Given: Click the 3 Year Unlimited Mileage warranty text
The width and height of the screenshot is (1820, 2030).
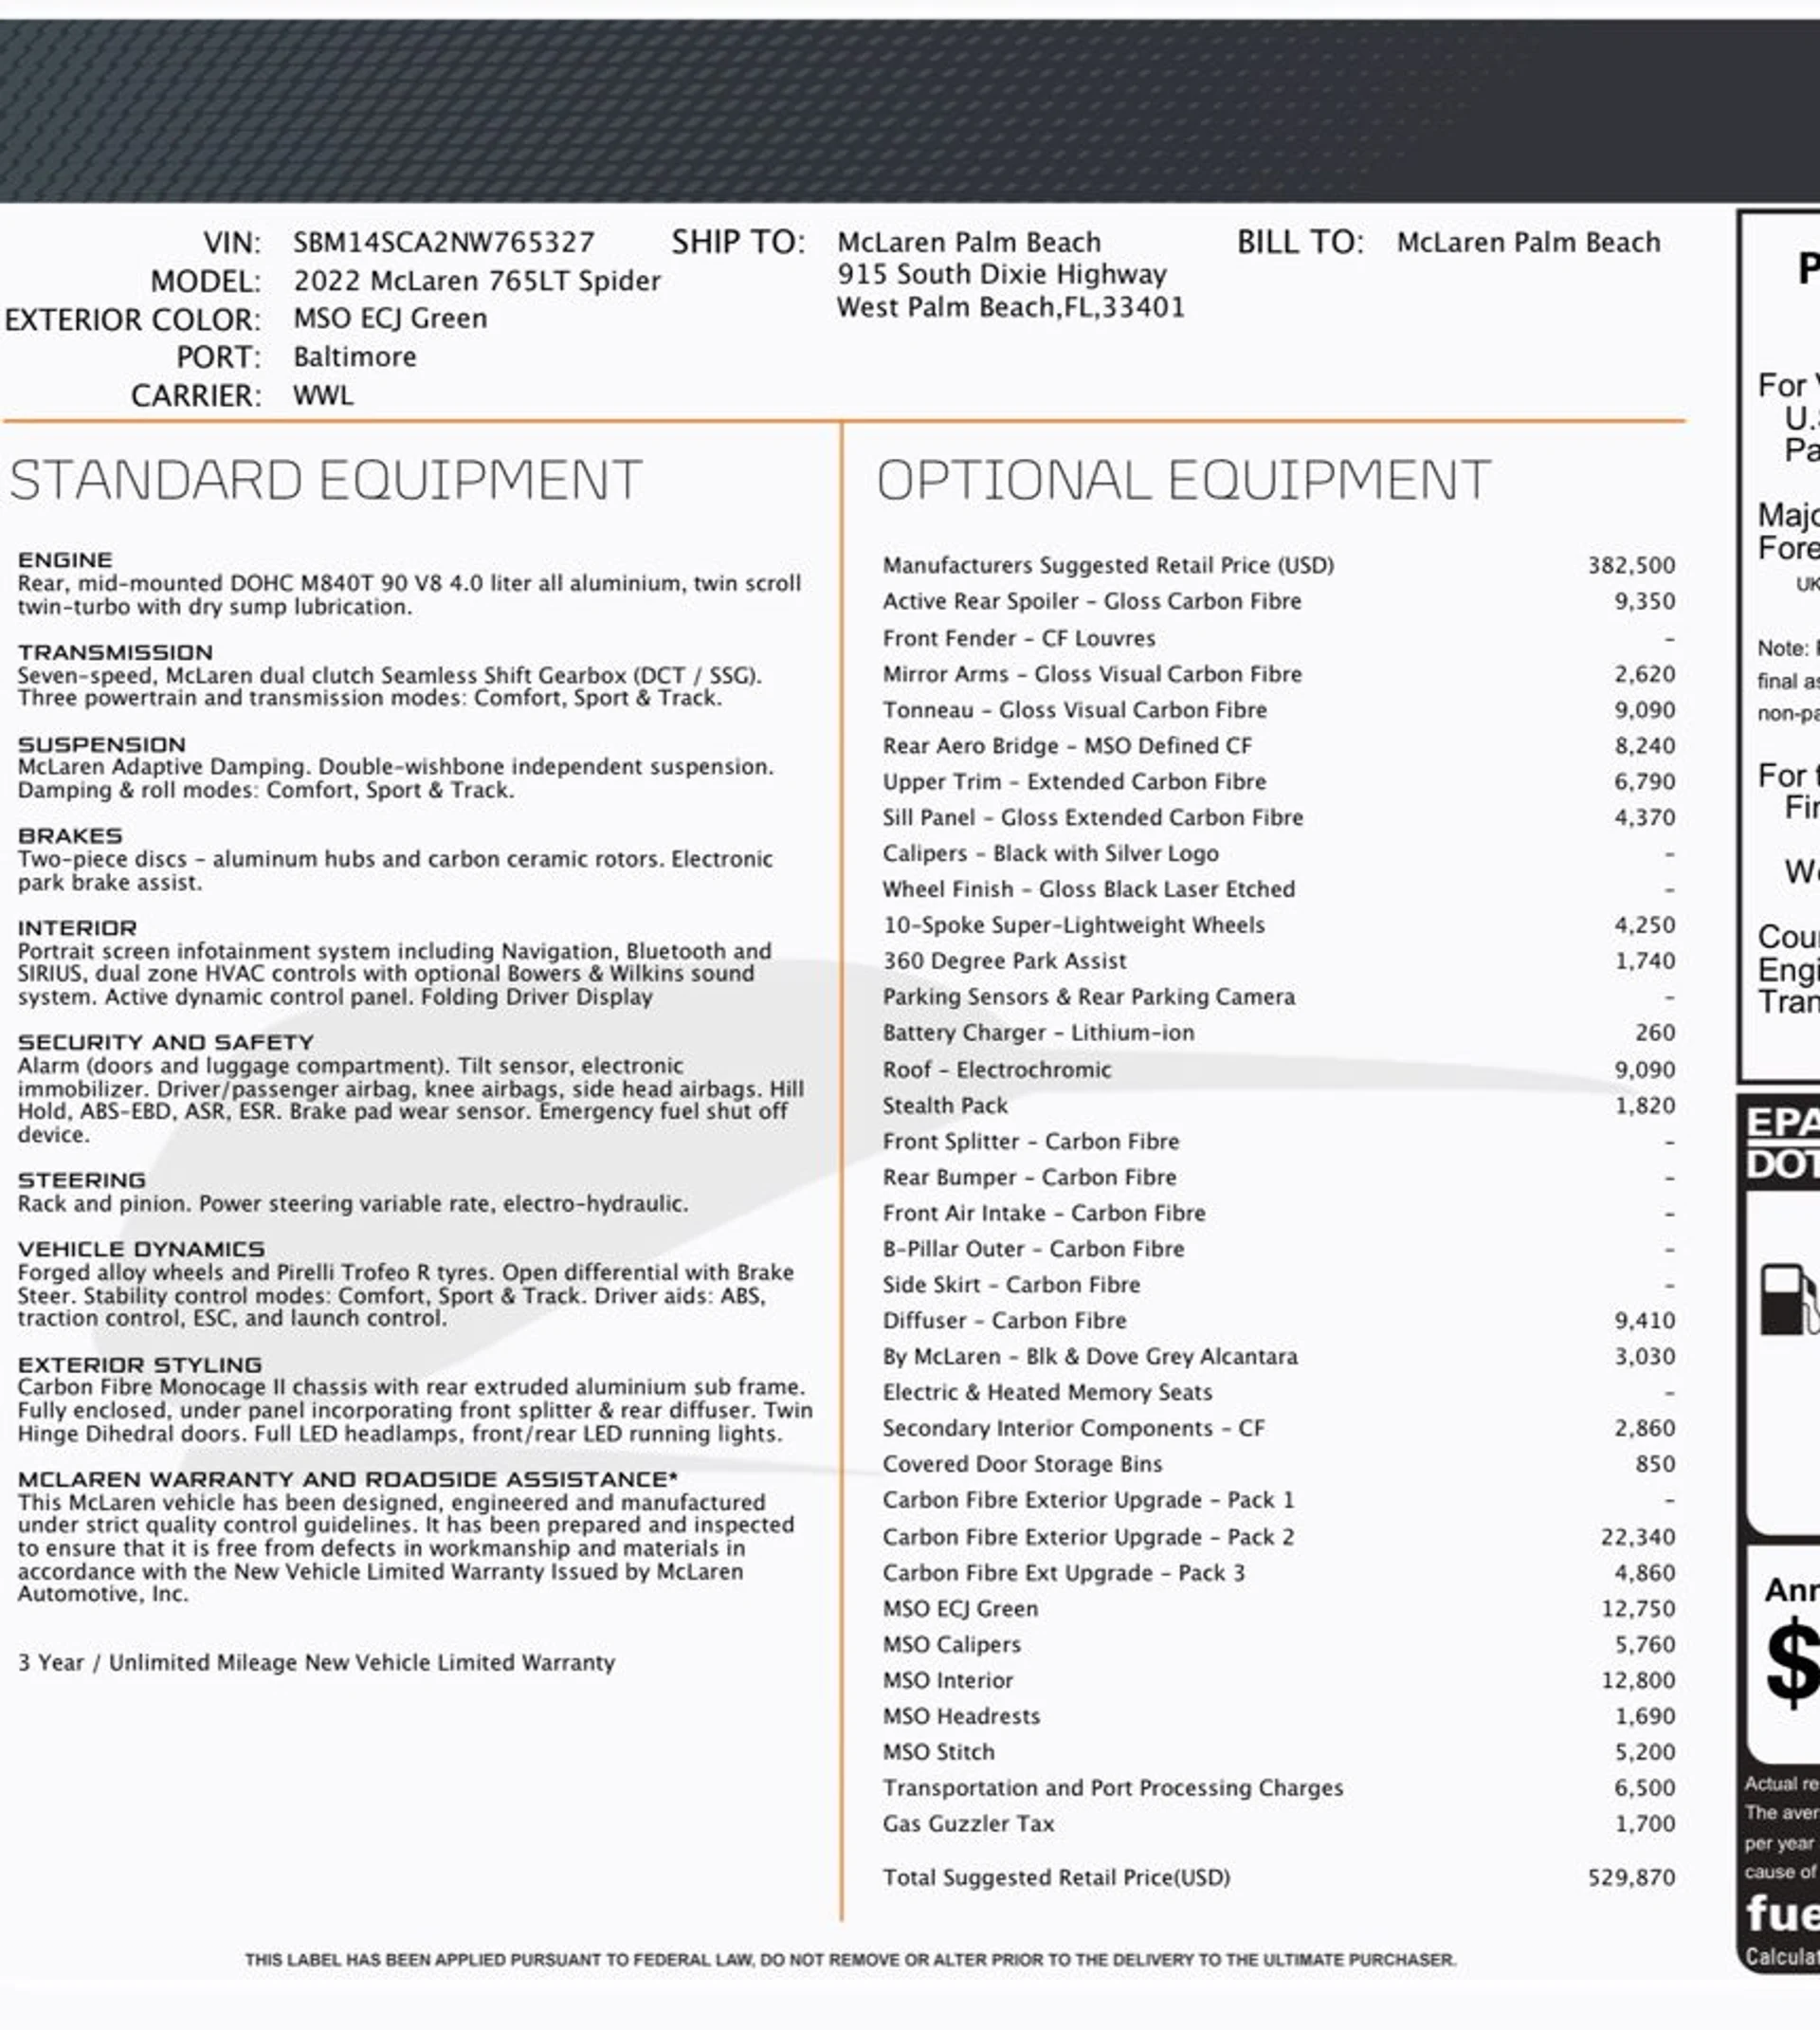Looking at the screenshot, I should (x=316, y=1662).
